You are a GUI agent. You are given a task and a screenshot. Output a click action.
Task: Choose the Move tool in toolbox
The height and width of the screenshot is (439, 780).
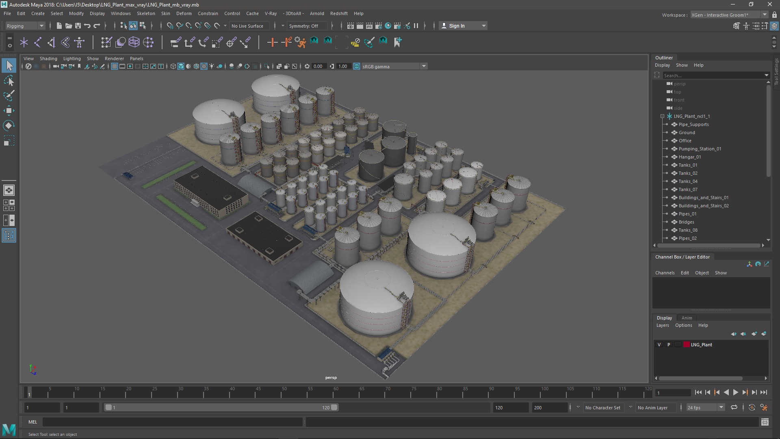click(x=9, y=111)
